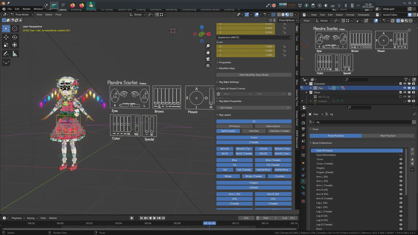
Task: Toggle the camera view icon
Action: pyautogui.click(x=208, y=59)
